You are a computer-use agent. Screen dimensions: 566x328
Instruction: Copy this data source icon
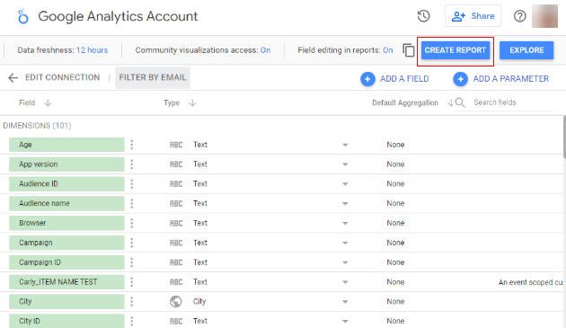409,49
